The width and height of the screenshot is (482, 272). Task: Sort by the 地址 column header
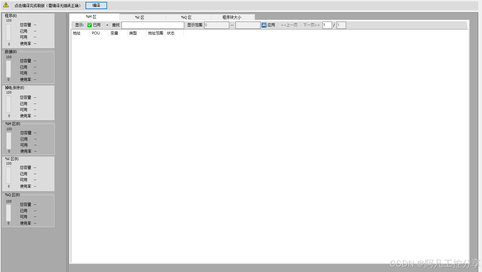[x=80, y=33]
